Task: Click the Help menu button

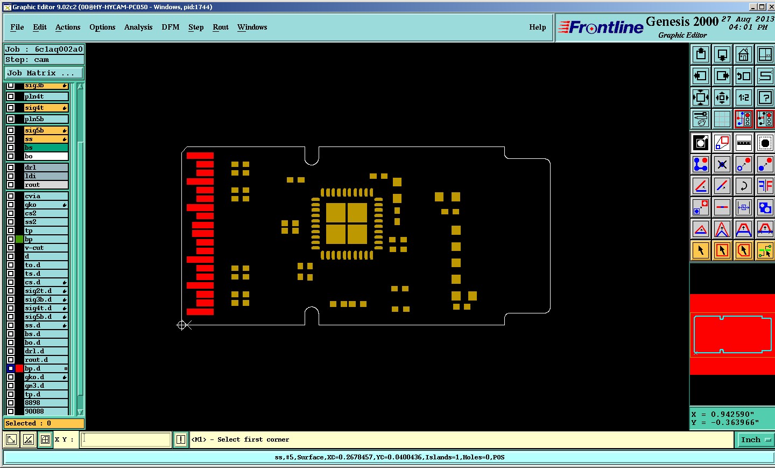Action: [537, 27]
